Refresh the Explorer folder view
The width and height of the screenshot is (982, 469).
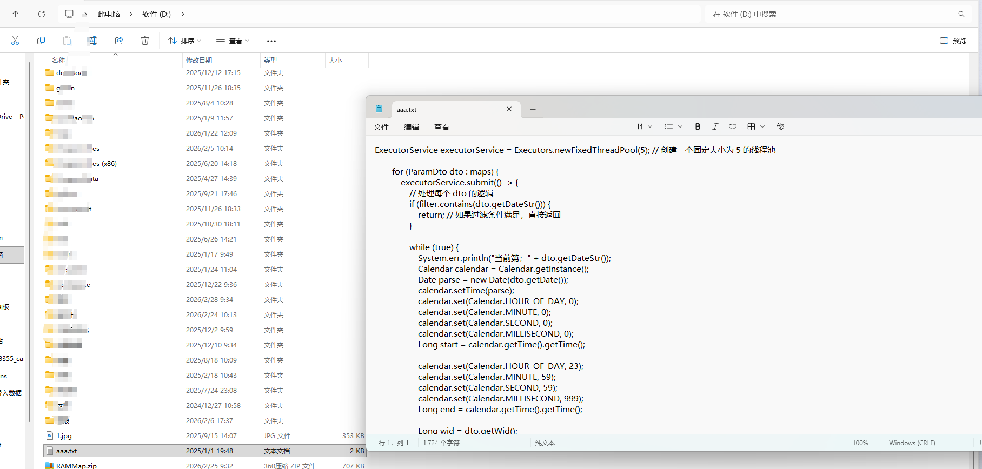pyautogui.click(x=42, y=14)
